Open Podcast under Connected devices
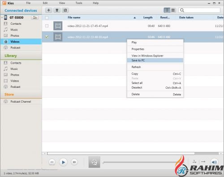The height and width of the screenshot is (177, 224). (15, 47)
